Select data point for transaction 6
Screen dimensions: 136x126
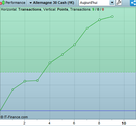click(x=74, y=45)
